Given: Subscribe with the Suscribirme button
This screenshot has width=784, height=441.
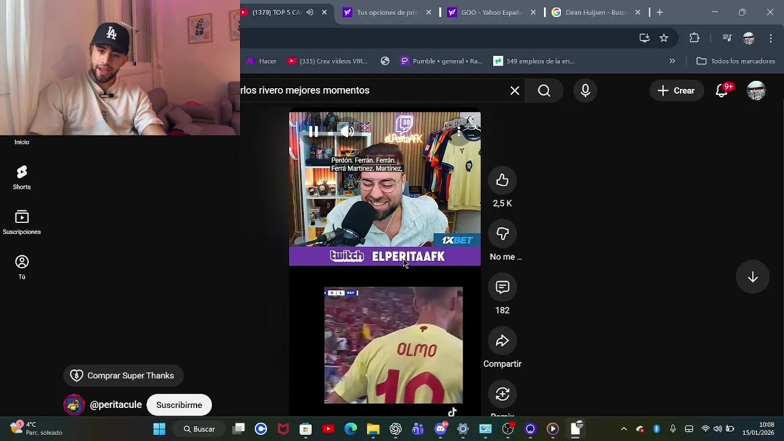Looking at the screenshot, I should pyautogui.click(x=179, y=405).
